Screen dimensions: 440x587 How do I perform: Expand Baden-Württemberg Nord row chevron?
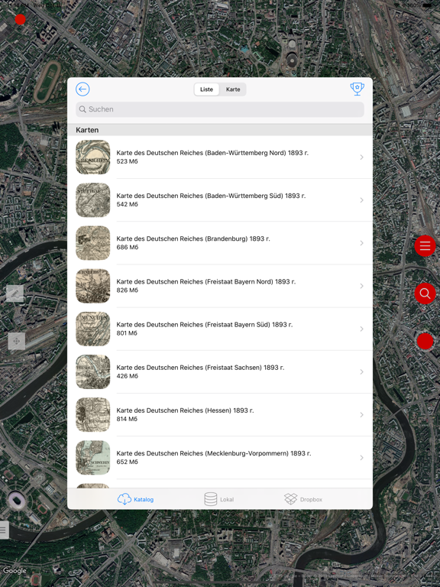point(361,157)
